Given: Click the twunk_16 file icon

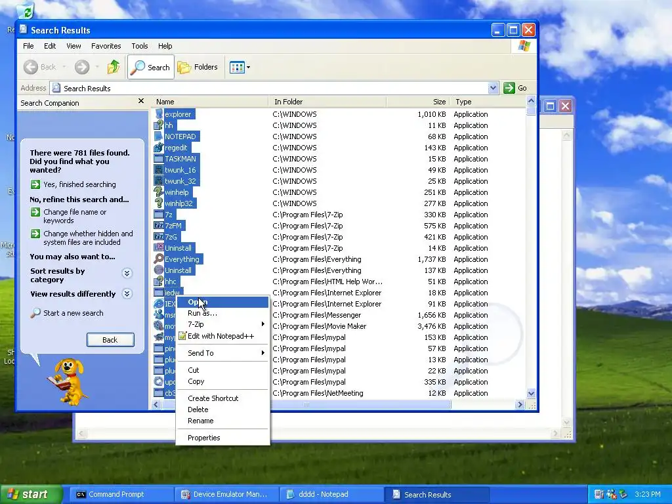Looking at the screenshot, I should (159, 170).
